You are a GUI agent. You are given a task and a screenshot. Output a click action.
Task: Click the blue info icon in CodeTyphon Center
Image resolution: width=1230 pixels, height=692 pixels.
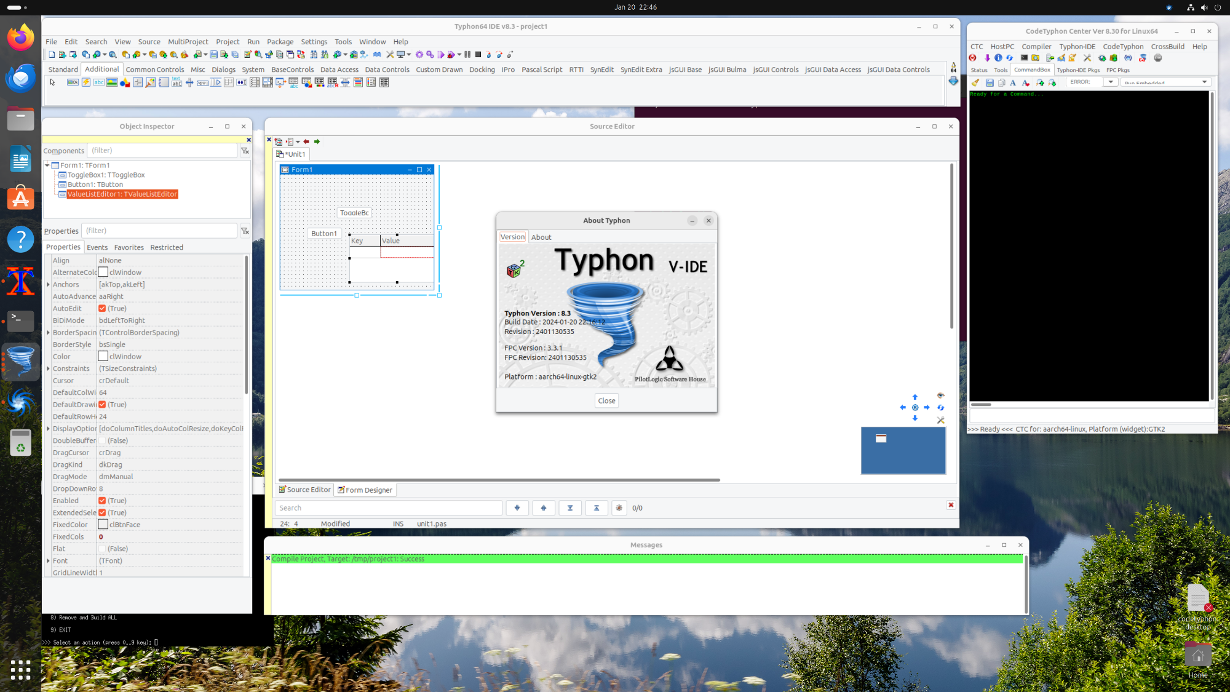coord(998,58)
